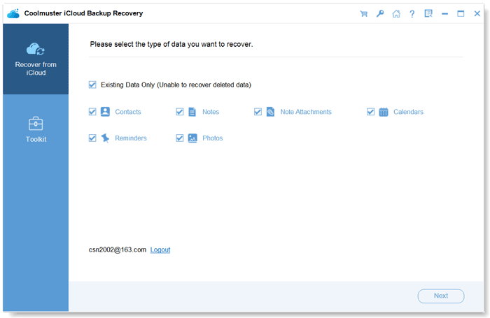Click the Note Attachments paperclip icon

point(270,112)
